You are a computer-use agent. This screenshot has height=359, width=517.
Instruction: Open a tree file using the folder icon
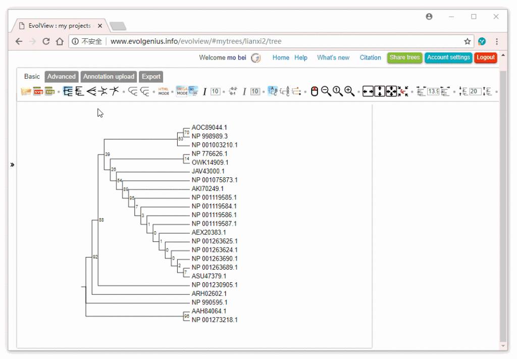pyautogui.click(x=25, y=91)
